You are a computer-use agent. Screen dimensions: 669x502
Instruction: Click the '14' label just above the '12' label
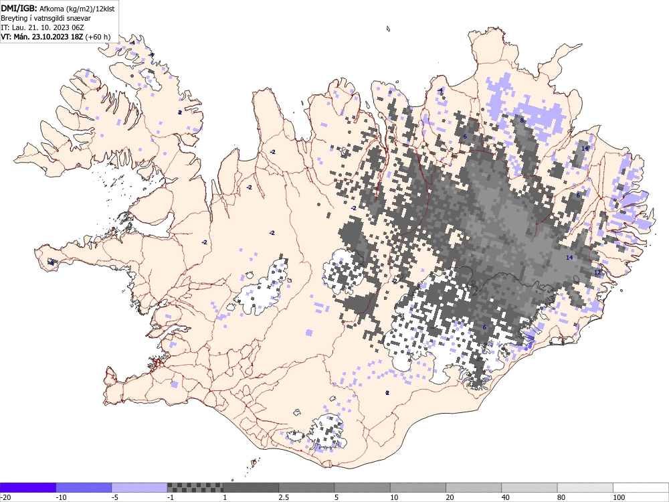(x=569, y=258)
